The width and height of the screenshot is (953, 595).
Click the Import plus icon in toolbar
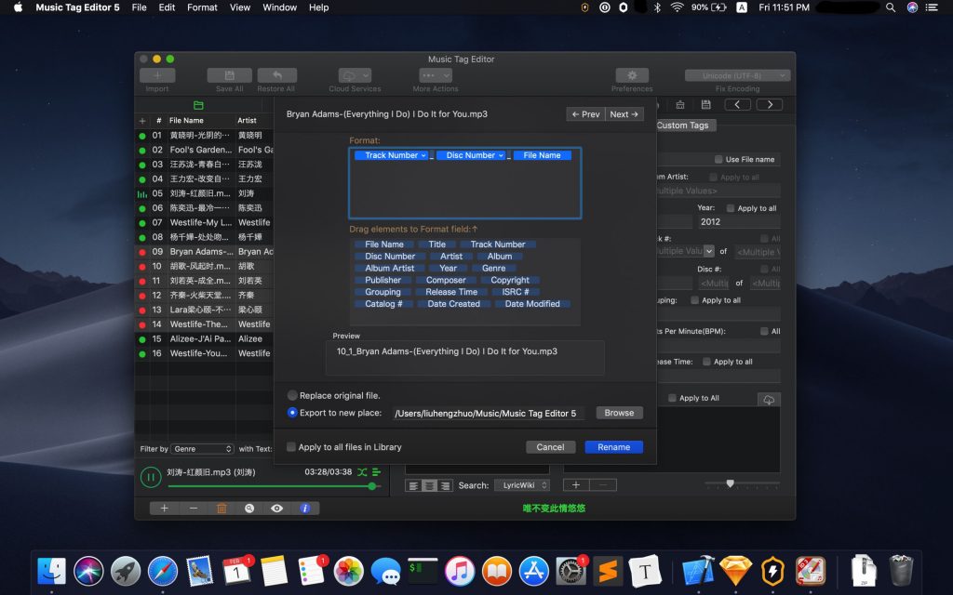156,75
